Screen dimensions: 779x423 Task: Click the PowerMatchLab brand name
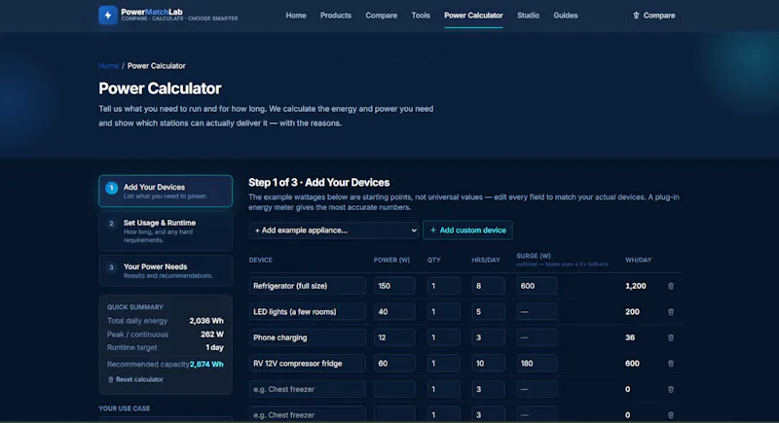pyautogui.click(x=152, y=12)
